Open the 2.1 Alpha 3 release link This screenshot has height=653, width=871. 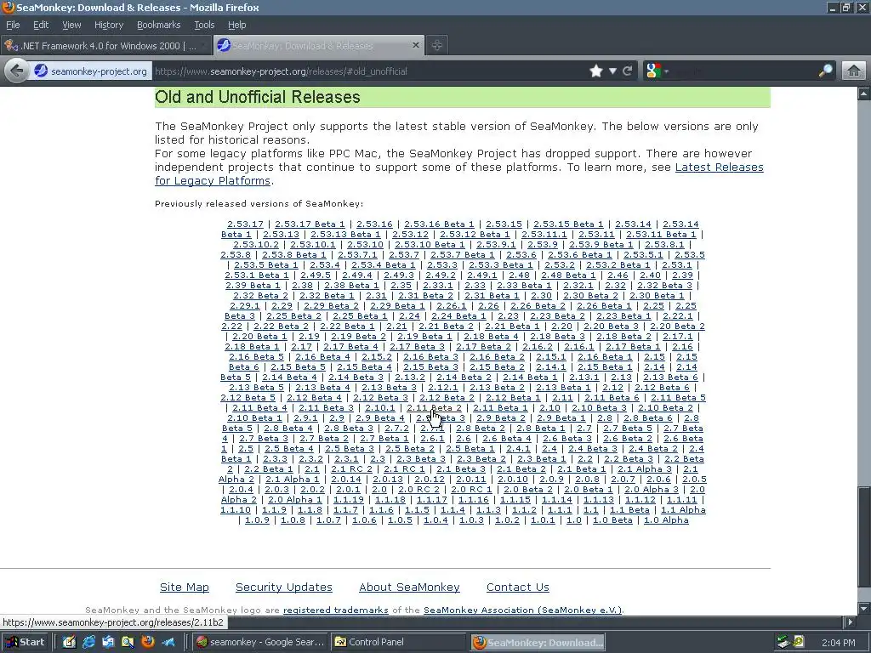(x=645, y=468)
